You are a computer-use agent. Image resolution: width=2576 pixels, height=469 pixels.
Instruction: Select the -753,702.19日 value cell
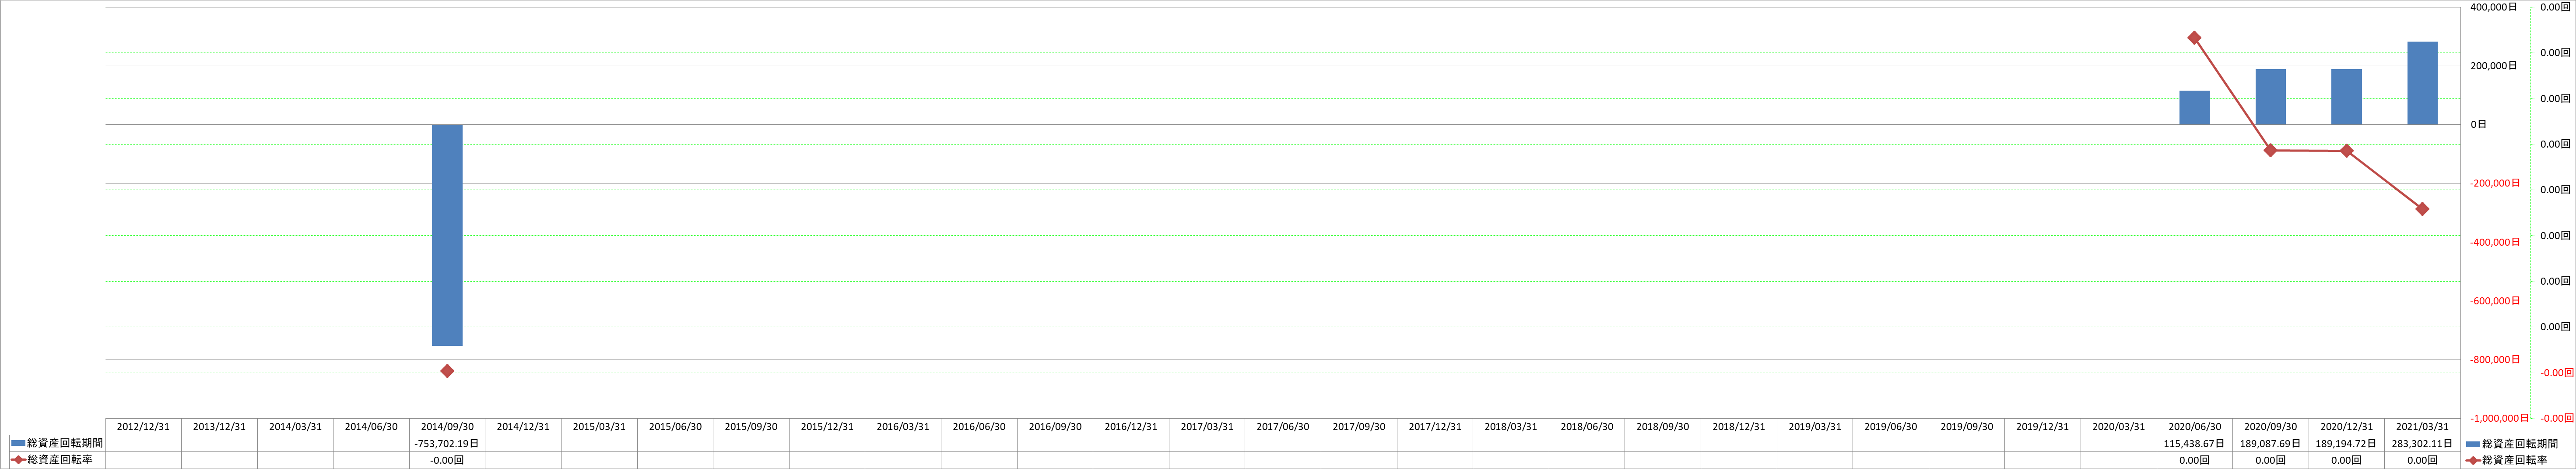(447, 443)
